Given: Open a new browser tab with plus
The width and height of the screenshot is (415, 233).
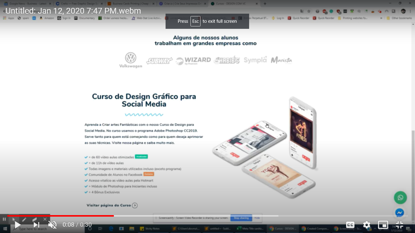Looking at the screenshot, I should coord(265,4).
